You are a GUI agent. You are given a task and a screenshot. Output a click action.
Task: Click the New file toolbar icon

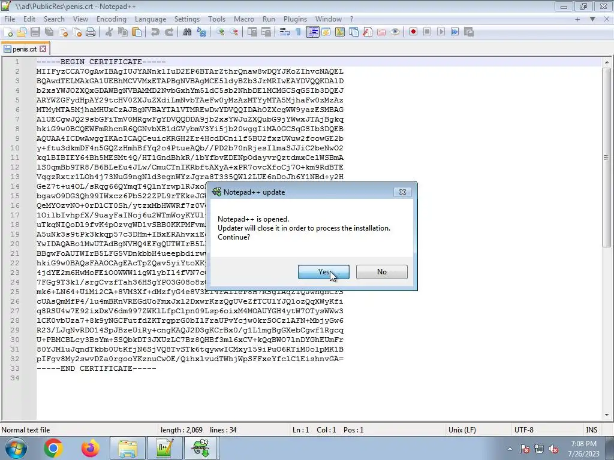point(8,32)
